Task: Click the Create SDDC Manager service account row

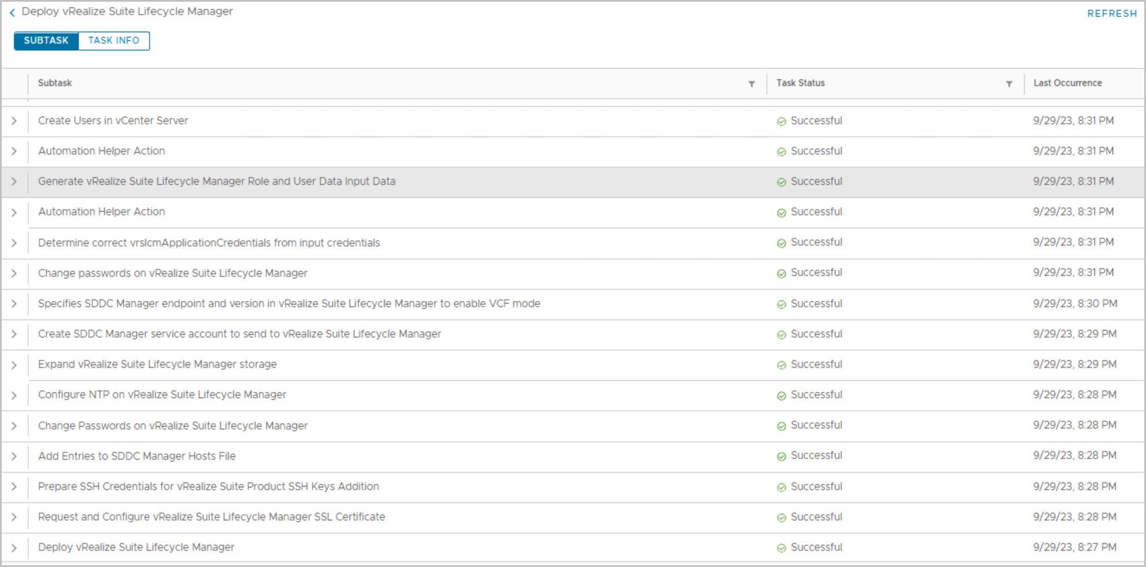Action: 239,334
